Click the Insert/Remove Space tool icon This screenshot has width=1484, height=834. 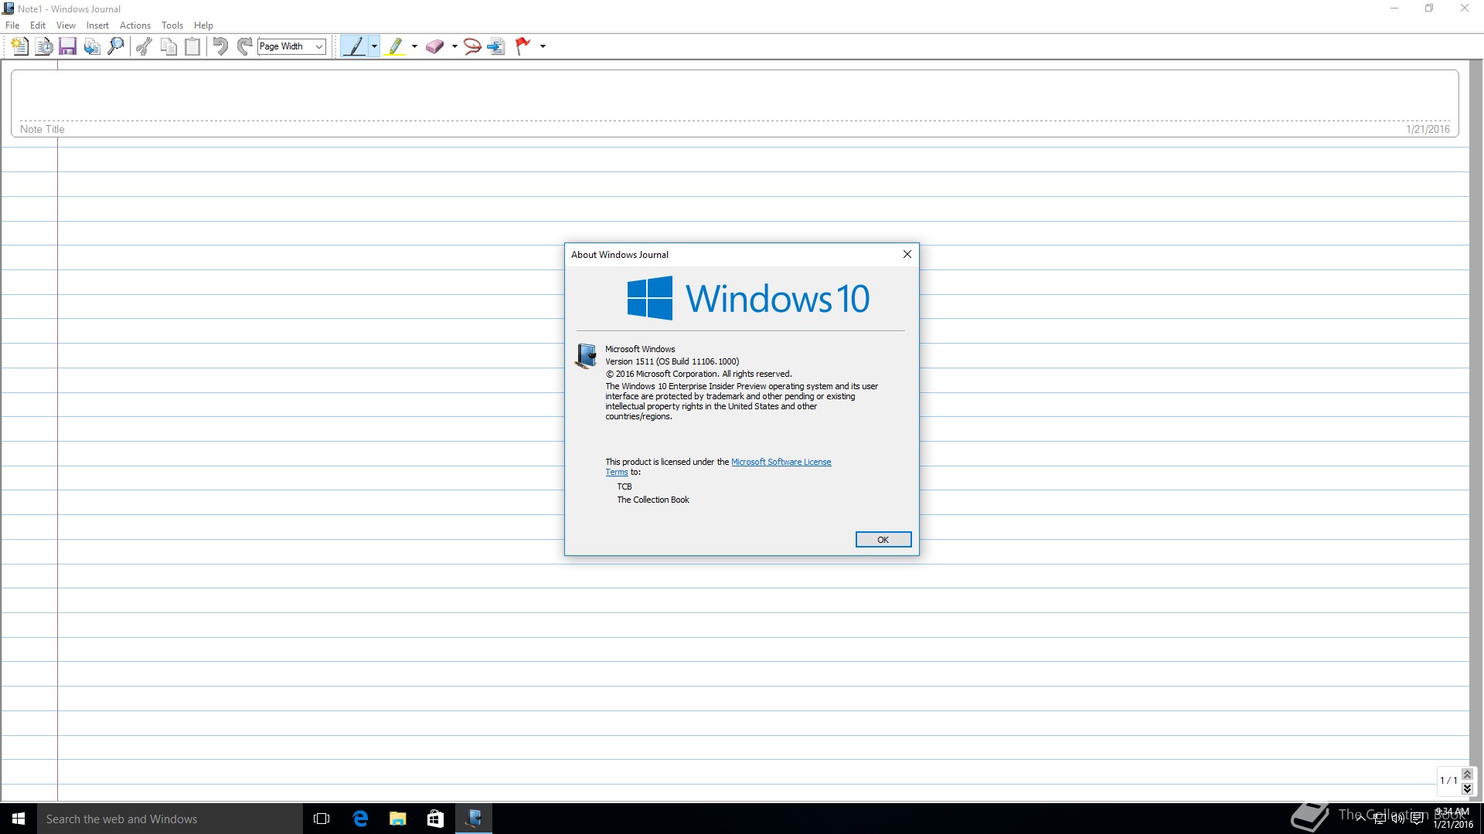pos(496,46)
